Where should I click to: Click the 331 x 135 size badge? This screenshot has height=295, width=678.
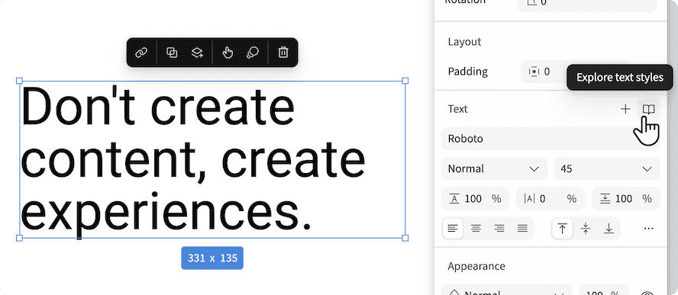[212, 258]
